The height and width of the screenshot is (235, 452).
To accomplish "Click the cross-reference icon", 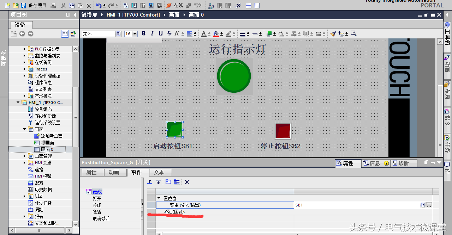I will coord(238,5).
